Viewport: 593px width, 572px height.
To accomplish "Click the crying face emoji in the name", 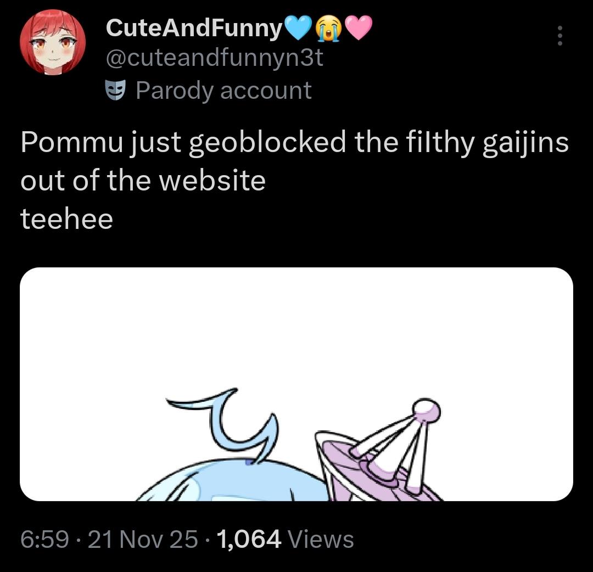I will coord(328,28).
